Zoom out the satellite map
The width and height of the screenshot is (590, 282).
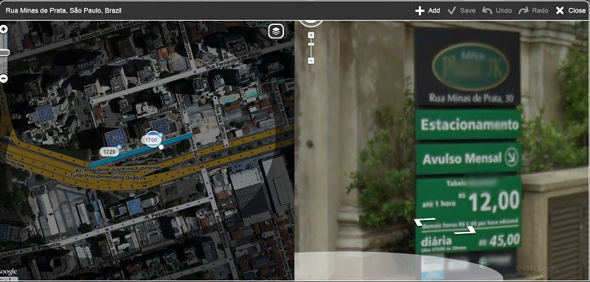4,79
